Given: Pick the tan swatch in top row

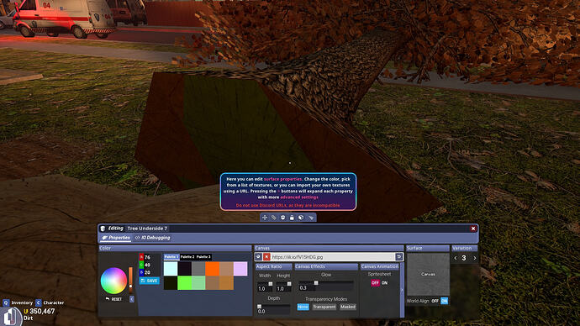Looking at the screenshot, I should coord(226,269).
